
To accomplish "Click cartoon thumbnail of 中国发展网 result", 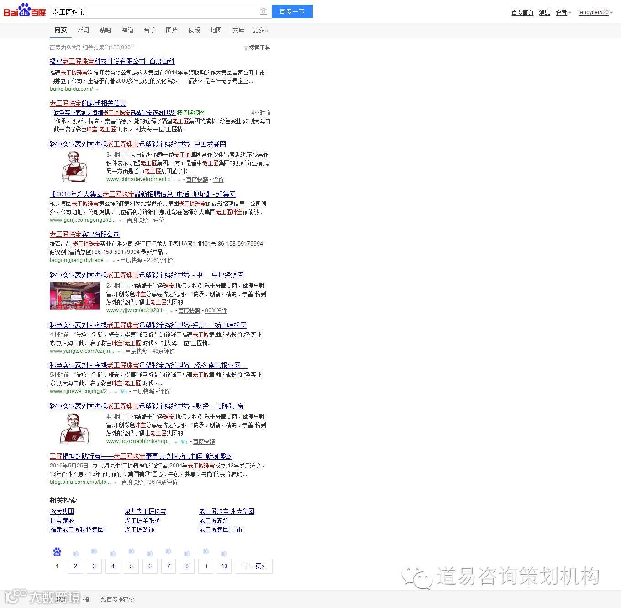I will click(75, 166).
